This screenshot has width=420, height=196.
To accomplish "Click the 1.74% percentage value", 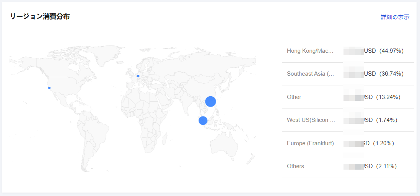I will (x=387, y=120).
